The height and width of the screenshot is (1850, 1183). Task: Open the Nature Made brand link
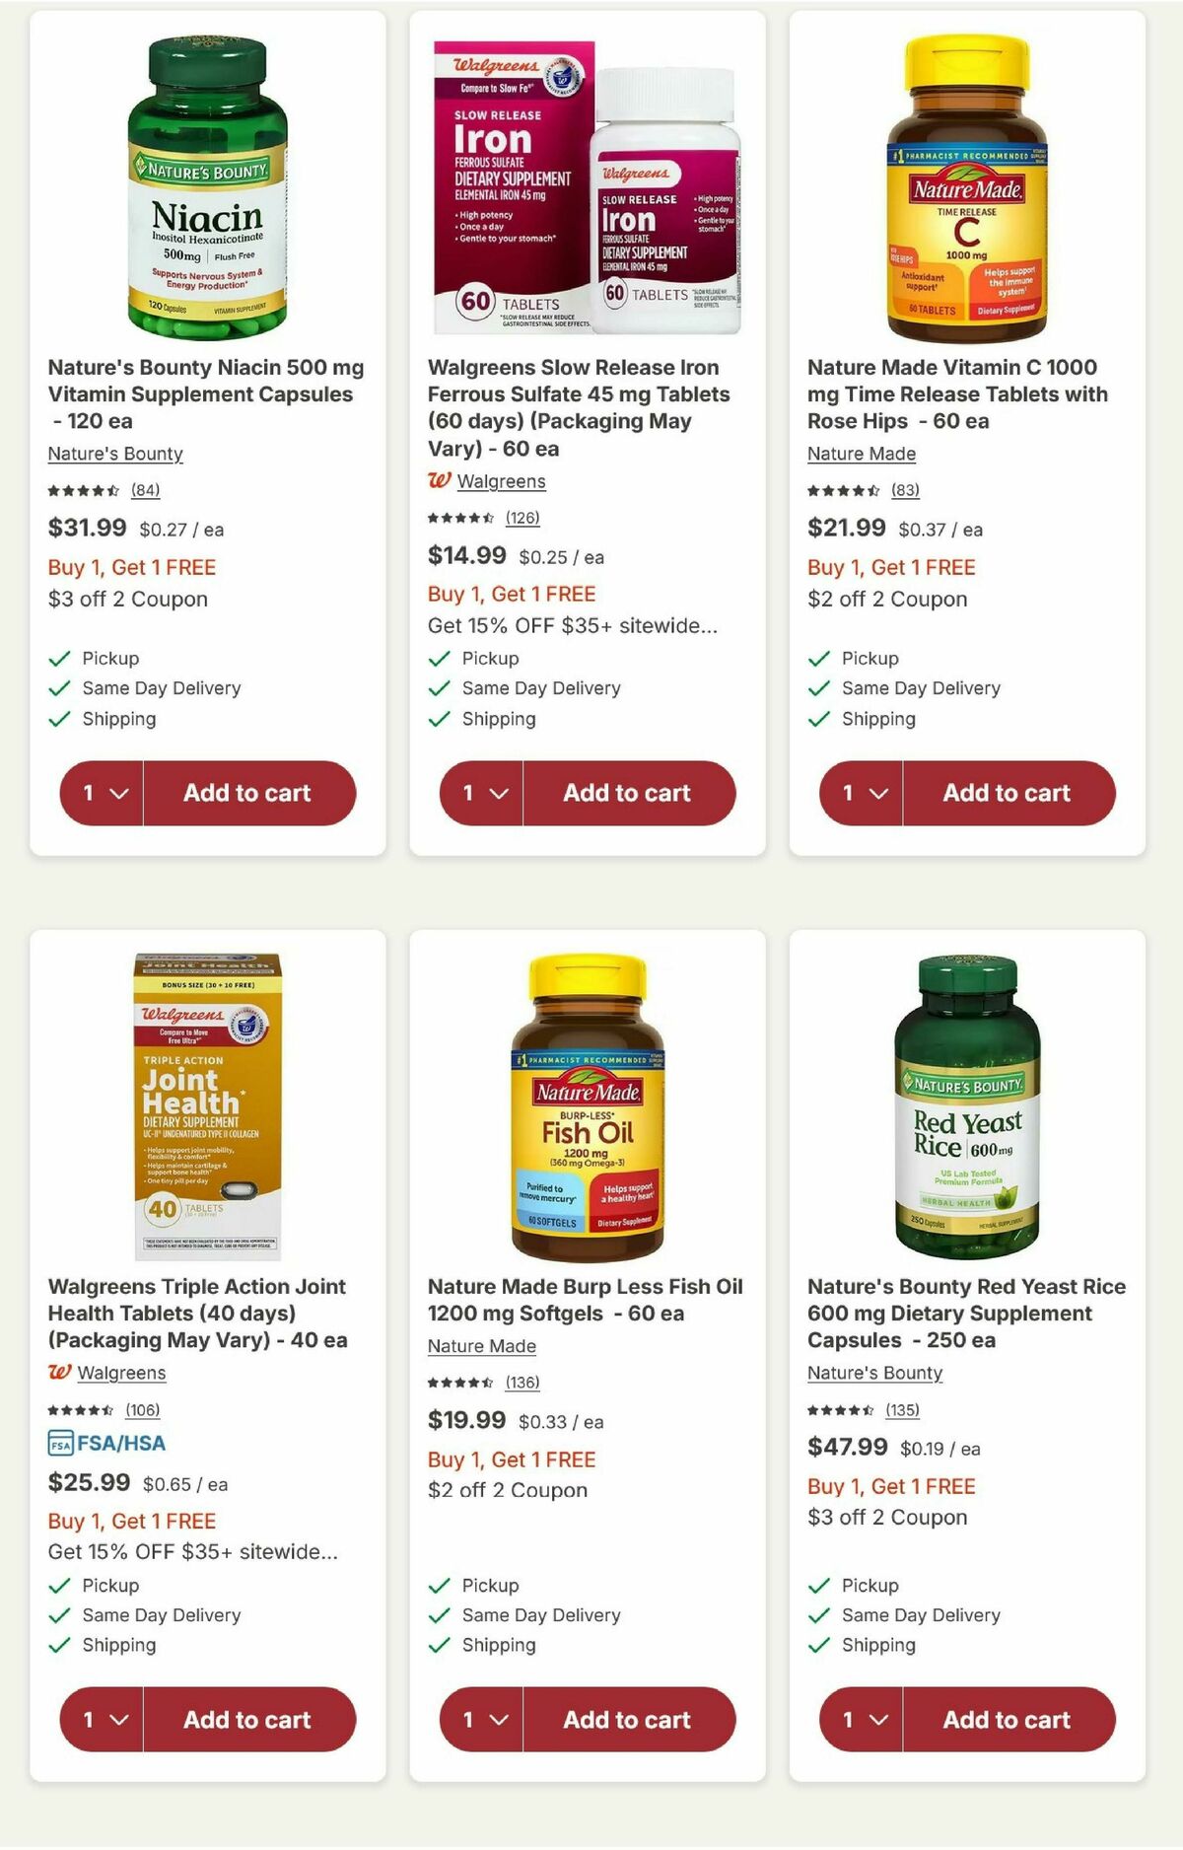(861, 454)
